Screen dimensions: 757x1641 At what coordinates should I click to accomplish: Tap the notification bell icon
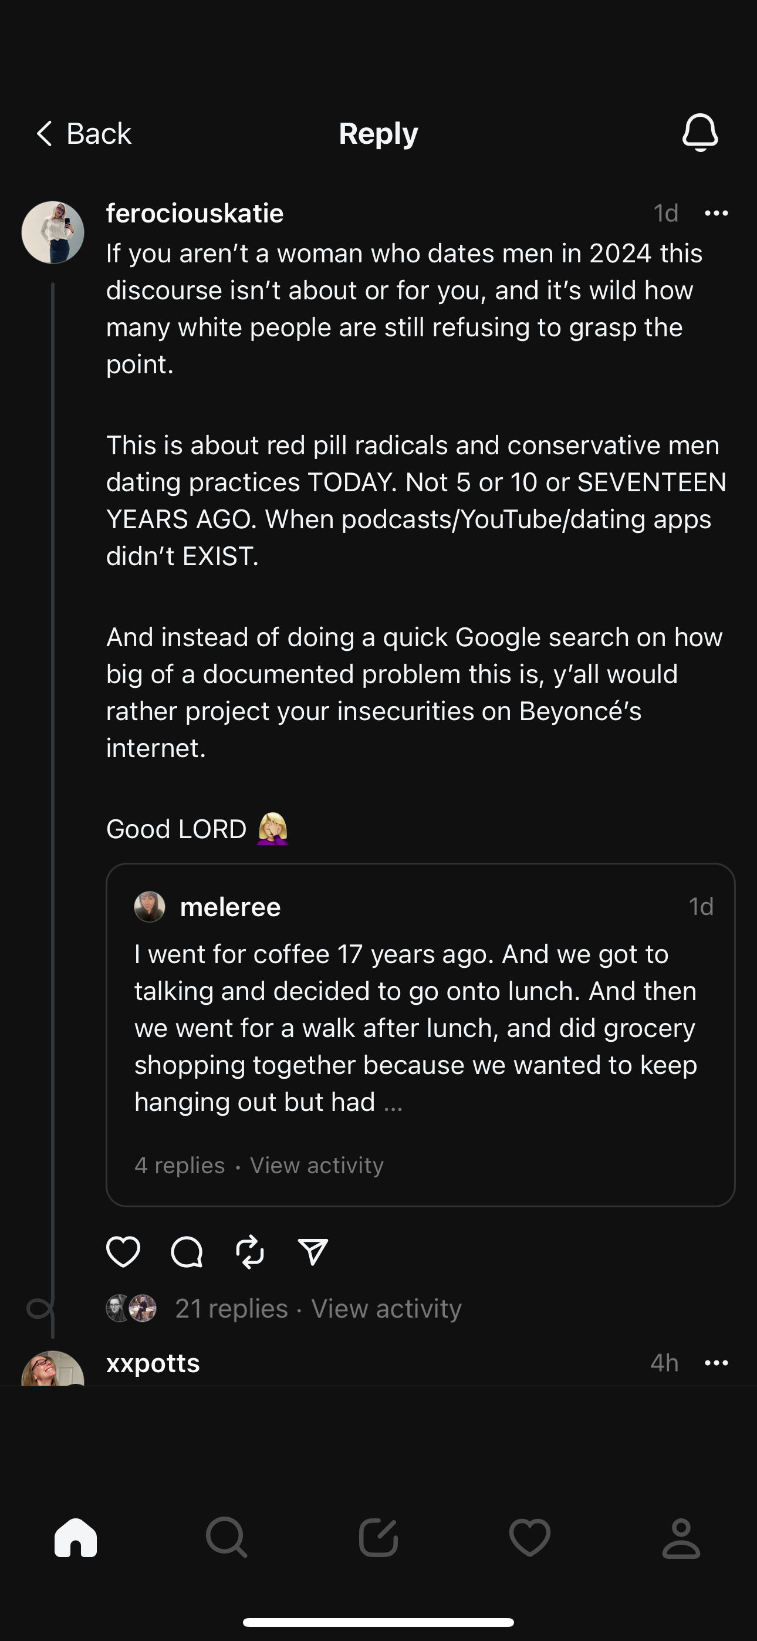699,133
